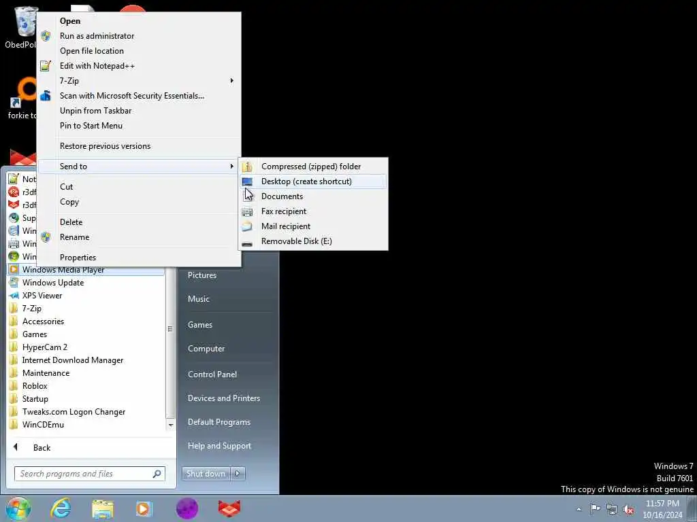
Task: Choose Unpin from Taskbar
Action: tap(139, 111)
